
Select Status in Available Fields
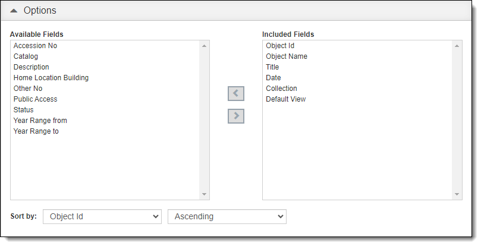coord(23,110)
